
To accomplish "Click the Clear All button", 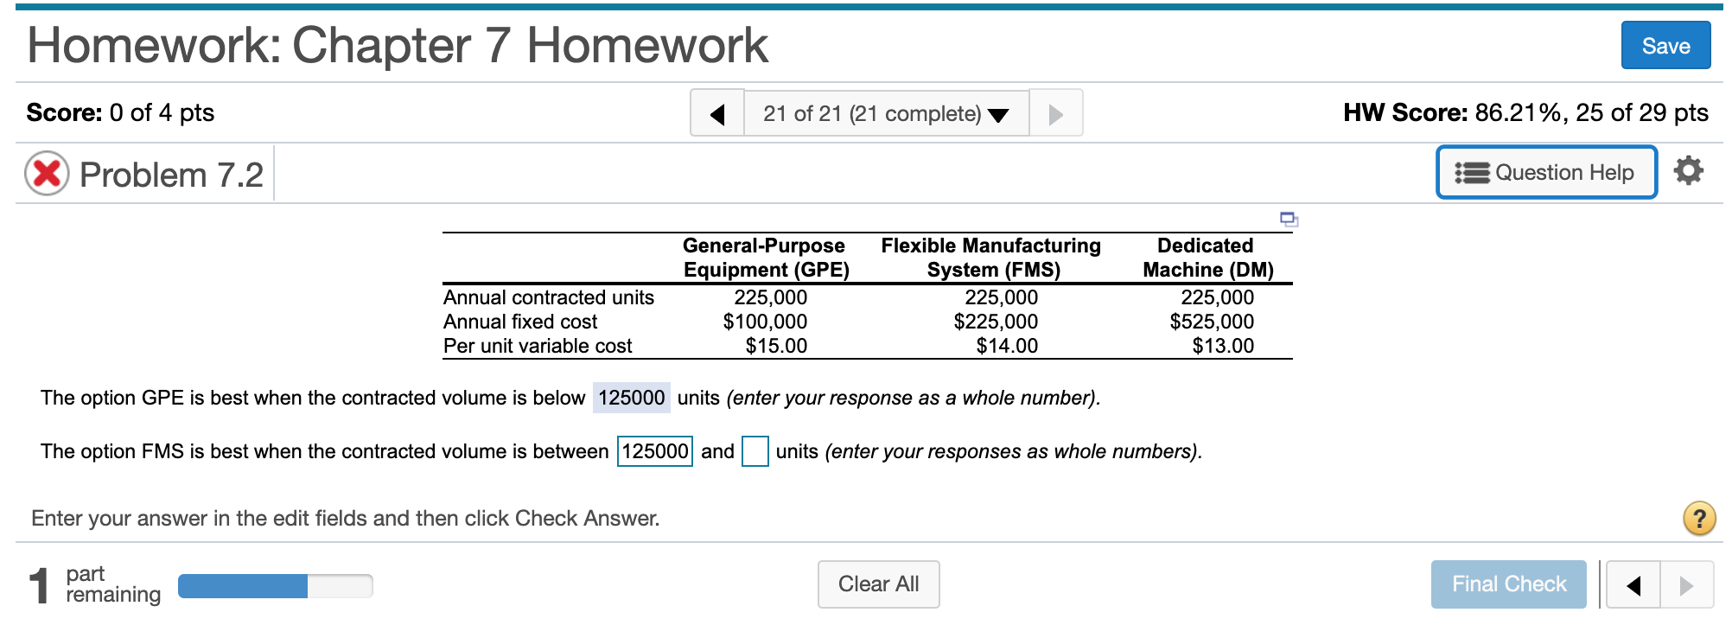I will click(x=877, y=584).
